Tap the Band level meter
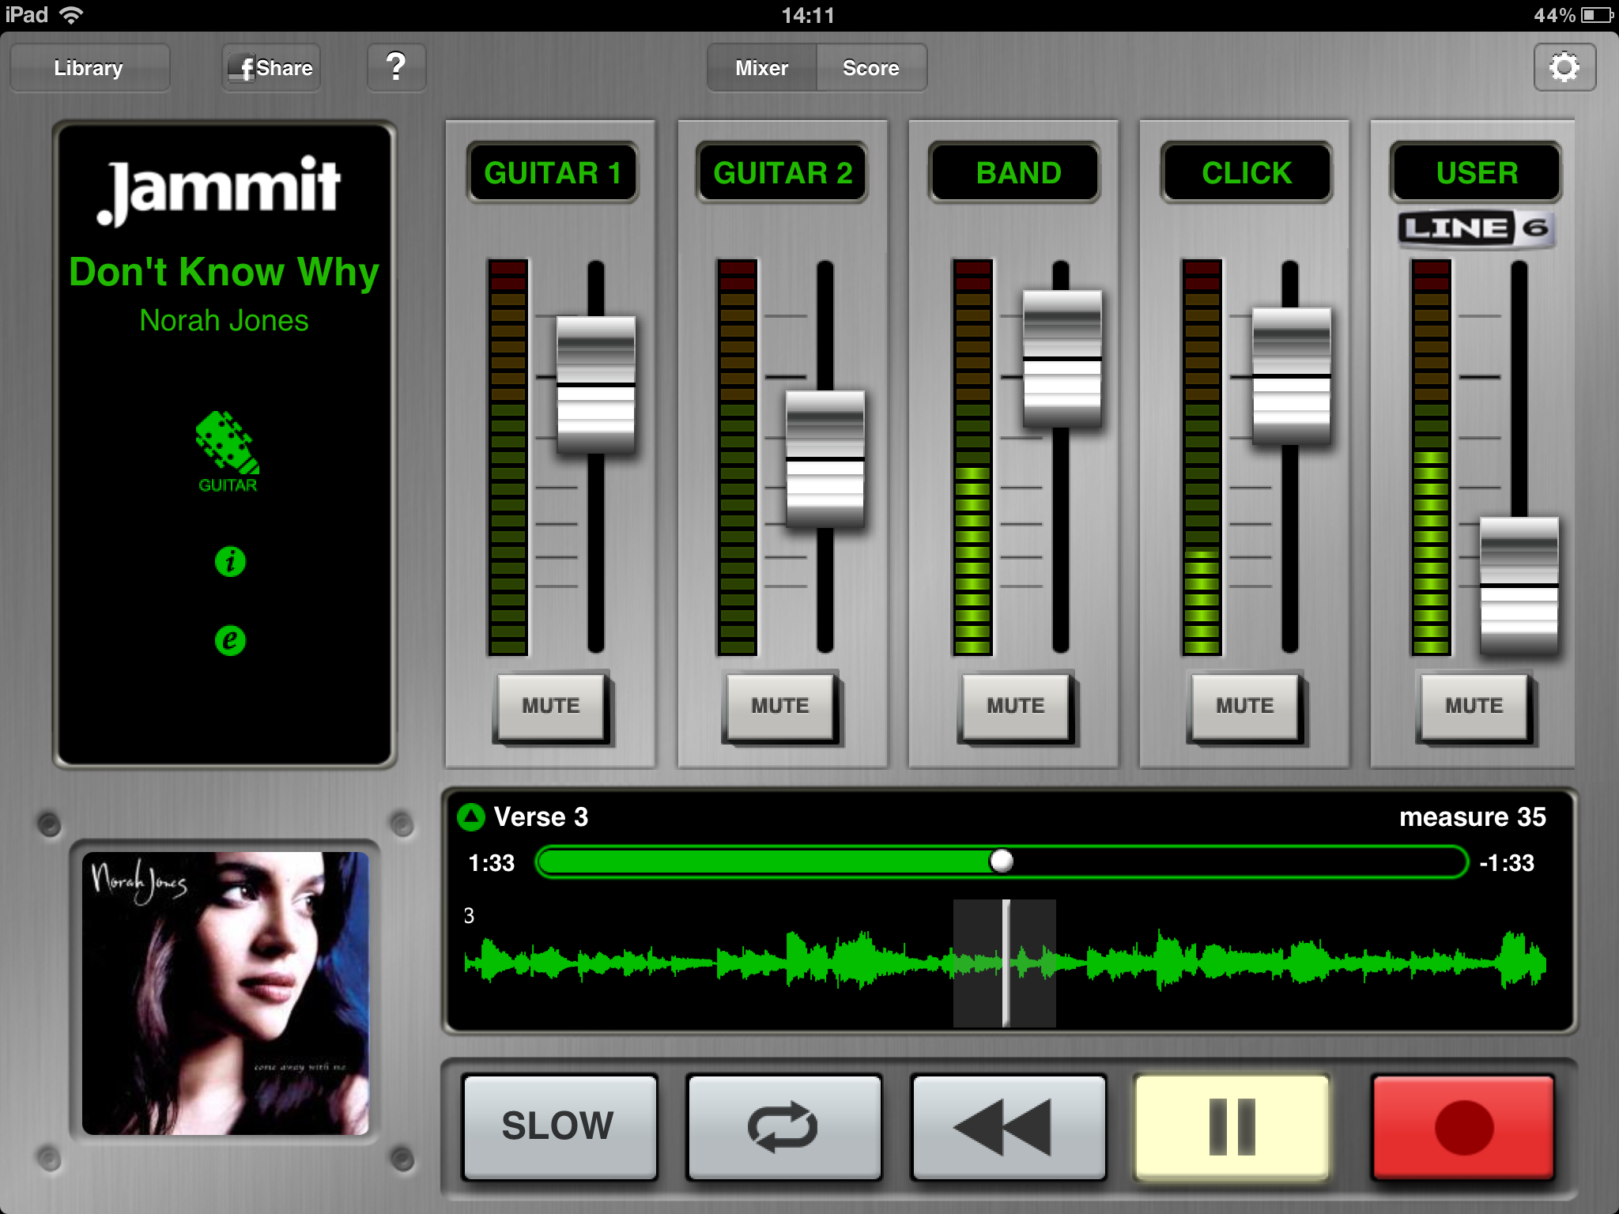Screen dimensions: 1619x1214 972,457
